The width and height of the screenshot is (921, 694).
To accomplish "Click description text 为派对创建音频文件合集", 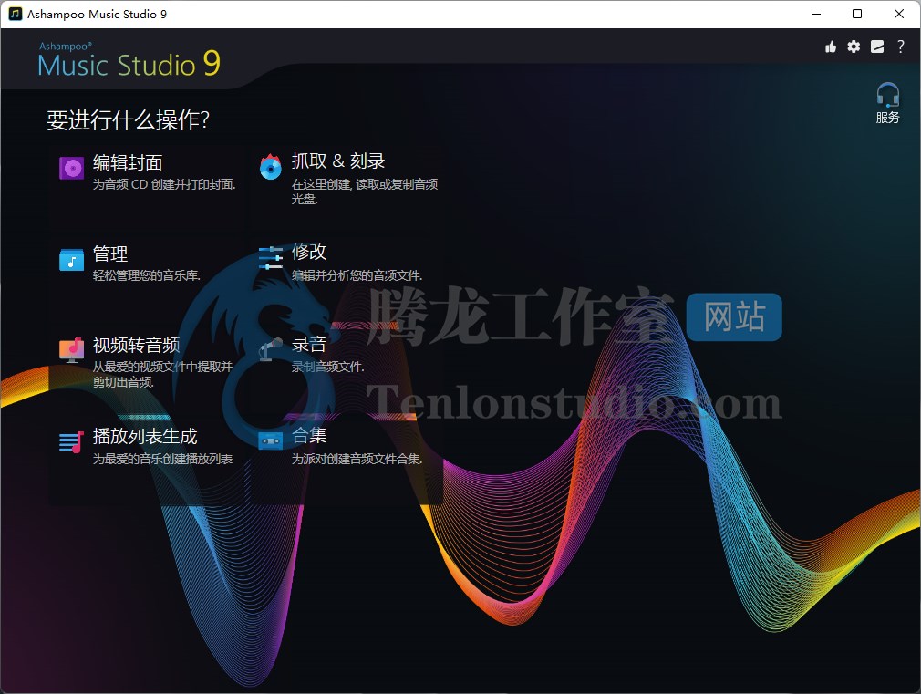I will point(357,459).
